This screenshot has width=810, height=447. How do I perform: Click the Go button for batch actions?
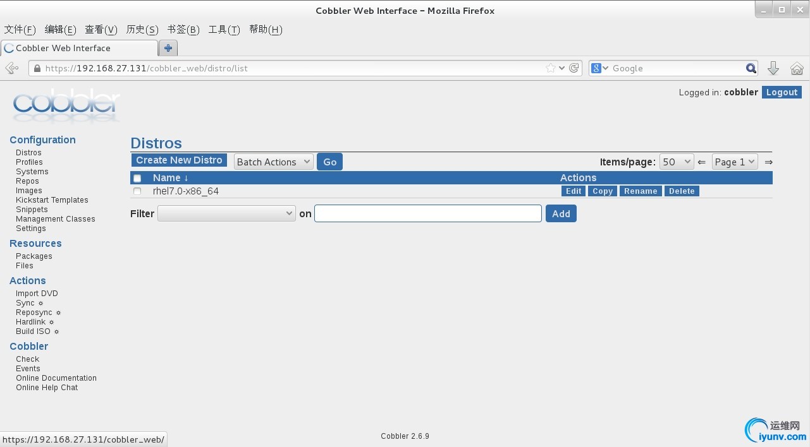tap(329, 162)
